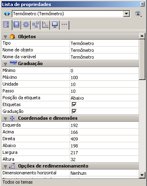Click the Direita value 409
Screen dimensions: 147x186
pos(75,139)
